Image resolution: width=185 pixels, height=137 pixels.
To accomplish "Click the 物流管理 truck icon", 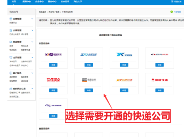I will click(11, 42).
